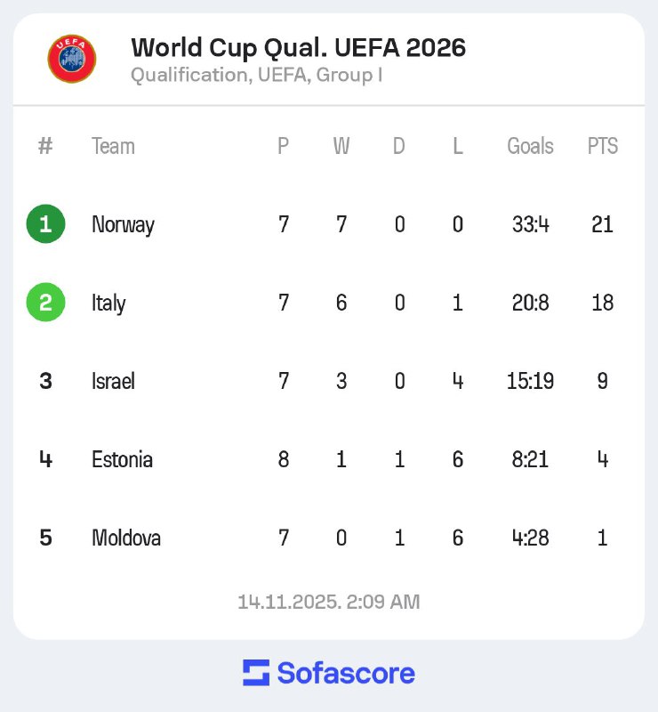Click the light green rank 2 badge

pos(45,303)
